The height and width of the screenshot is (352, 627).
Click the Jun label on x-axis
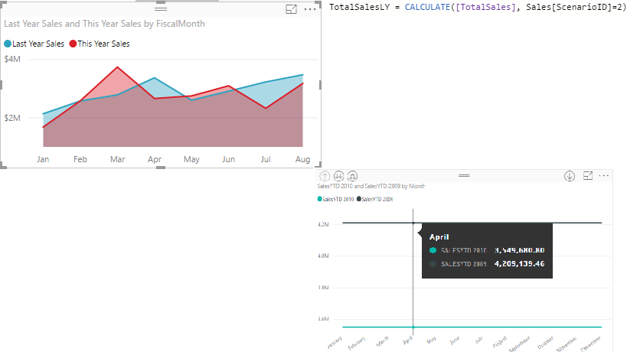228,159
